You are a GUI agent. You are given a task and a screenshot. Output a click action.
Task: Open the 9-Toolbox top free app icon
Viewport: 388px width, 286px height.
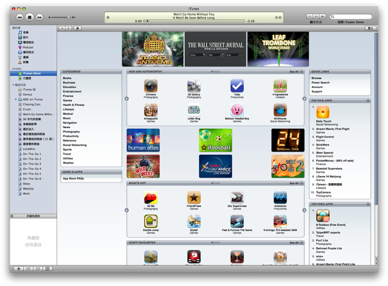tap(323, 215)
